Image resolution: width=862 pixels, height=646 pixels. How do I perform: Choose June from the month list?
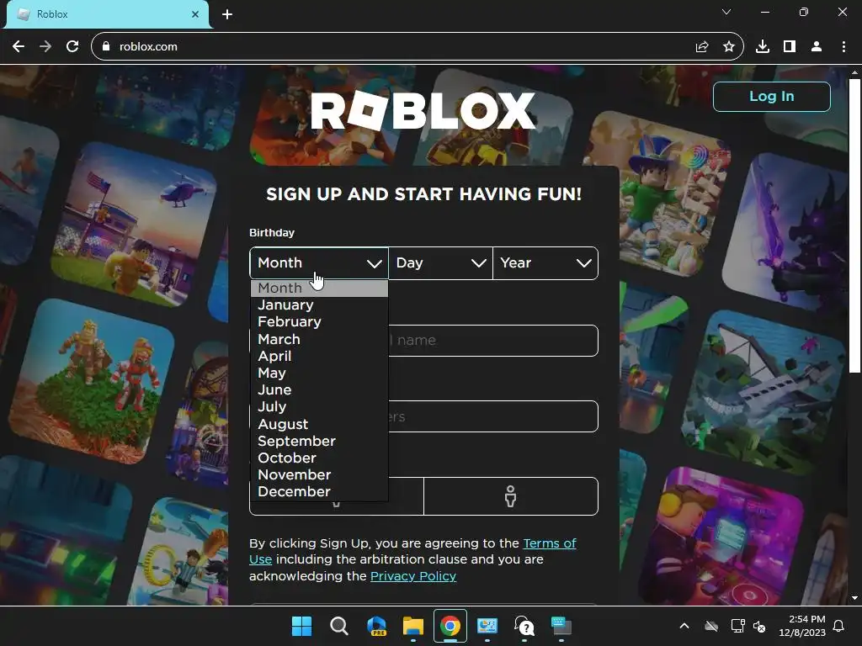click(319, 390)
